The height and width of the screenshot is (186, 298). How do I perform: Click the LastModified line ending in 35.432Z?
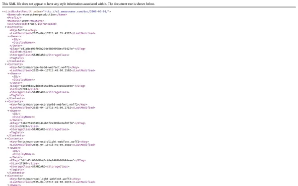(53, 33)
